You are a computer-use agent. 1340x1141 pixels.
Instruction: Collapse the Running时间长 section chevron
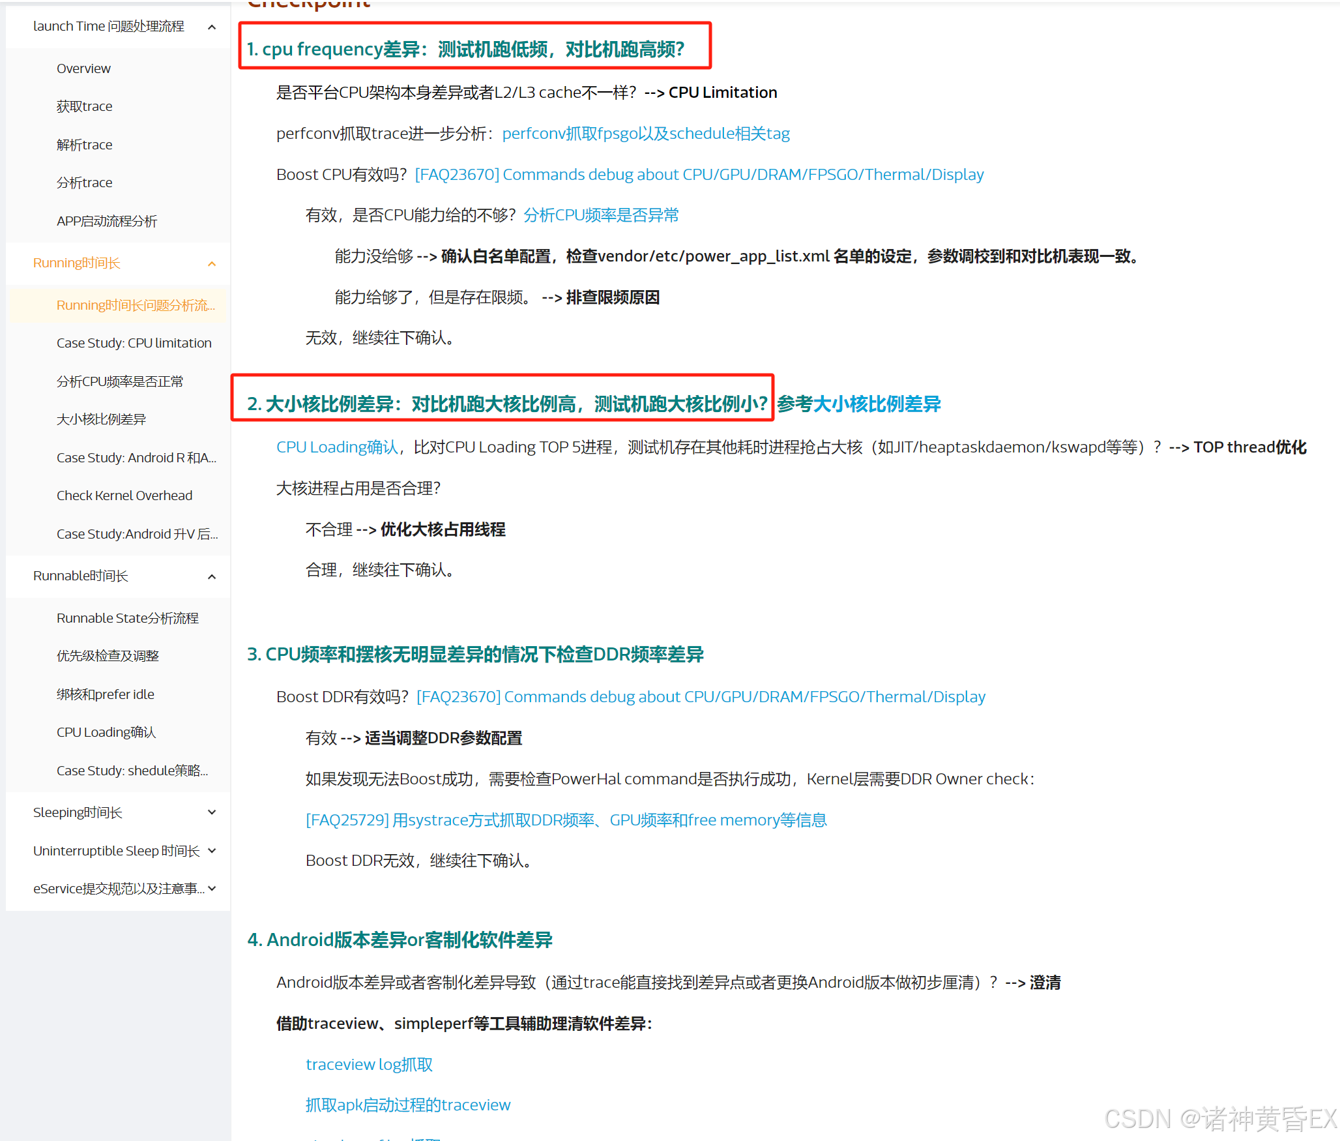[x=212, y=263]
